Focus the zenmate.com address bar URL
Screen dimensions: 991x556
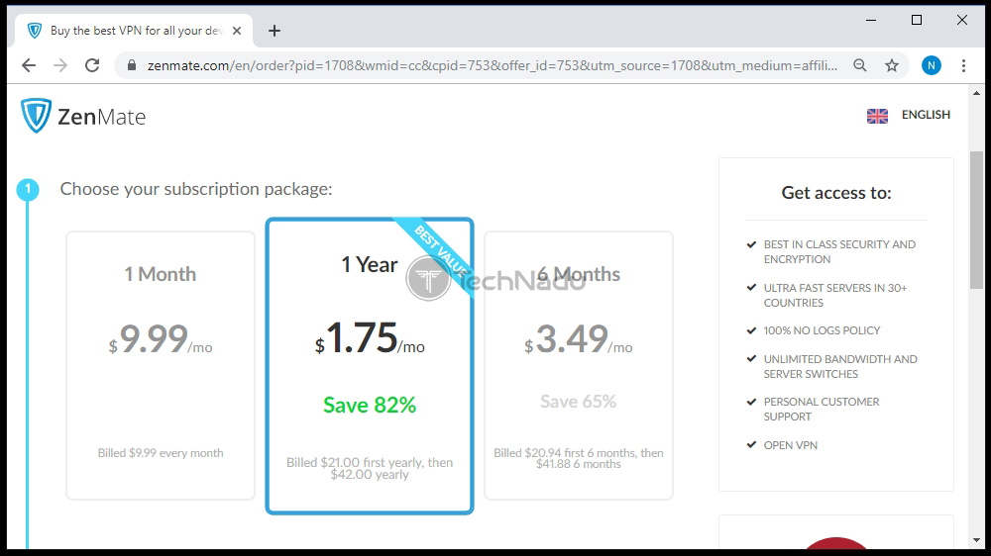click(493, 65)
